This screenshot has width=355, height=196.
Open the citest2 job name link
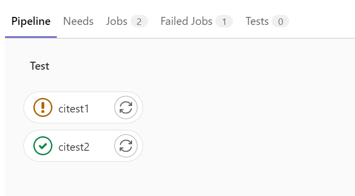[74, 147]
